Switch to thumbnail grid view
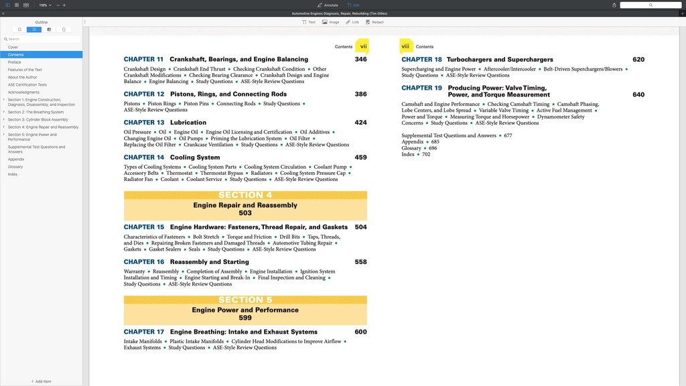This screenshot has width=686, height=386. pyautogui.click(x=17, y=5)
